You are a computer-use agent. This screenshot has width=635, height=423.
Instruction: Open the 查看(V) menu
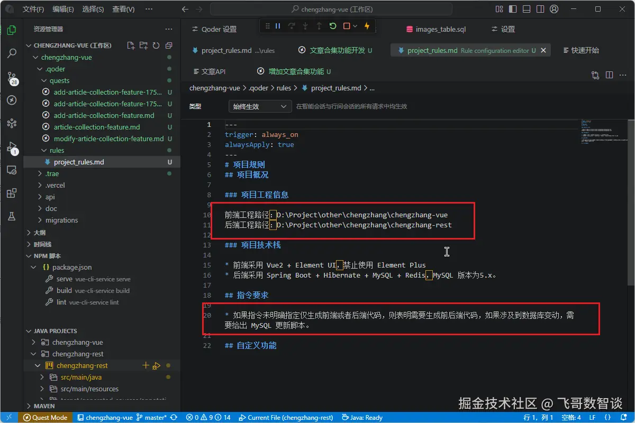pyautogui.click(x=123, y=9)
